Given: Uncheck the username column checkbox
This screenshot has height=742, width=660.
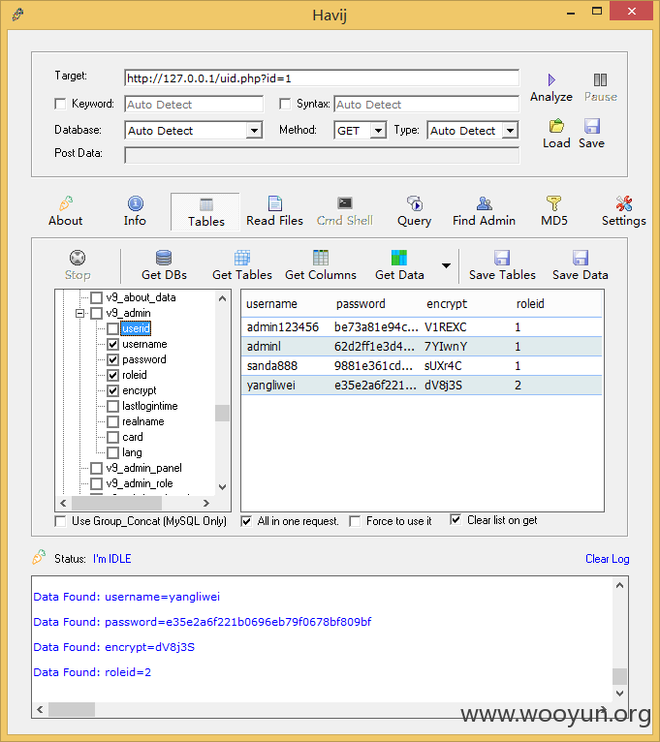Looking at the screenshot, I should (x=112, y=344).
